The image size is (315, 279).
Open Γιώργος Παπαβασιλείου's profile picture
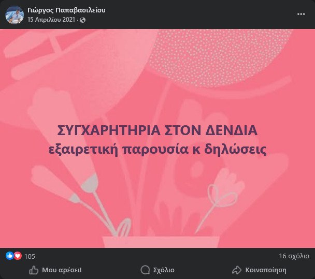(x=15, y=15)
